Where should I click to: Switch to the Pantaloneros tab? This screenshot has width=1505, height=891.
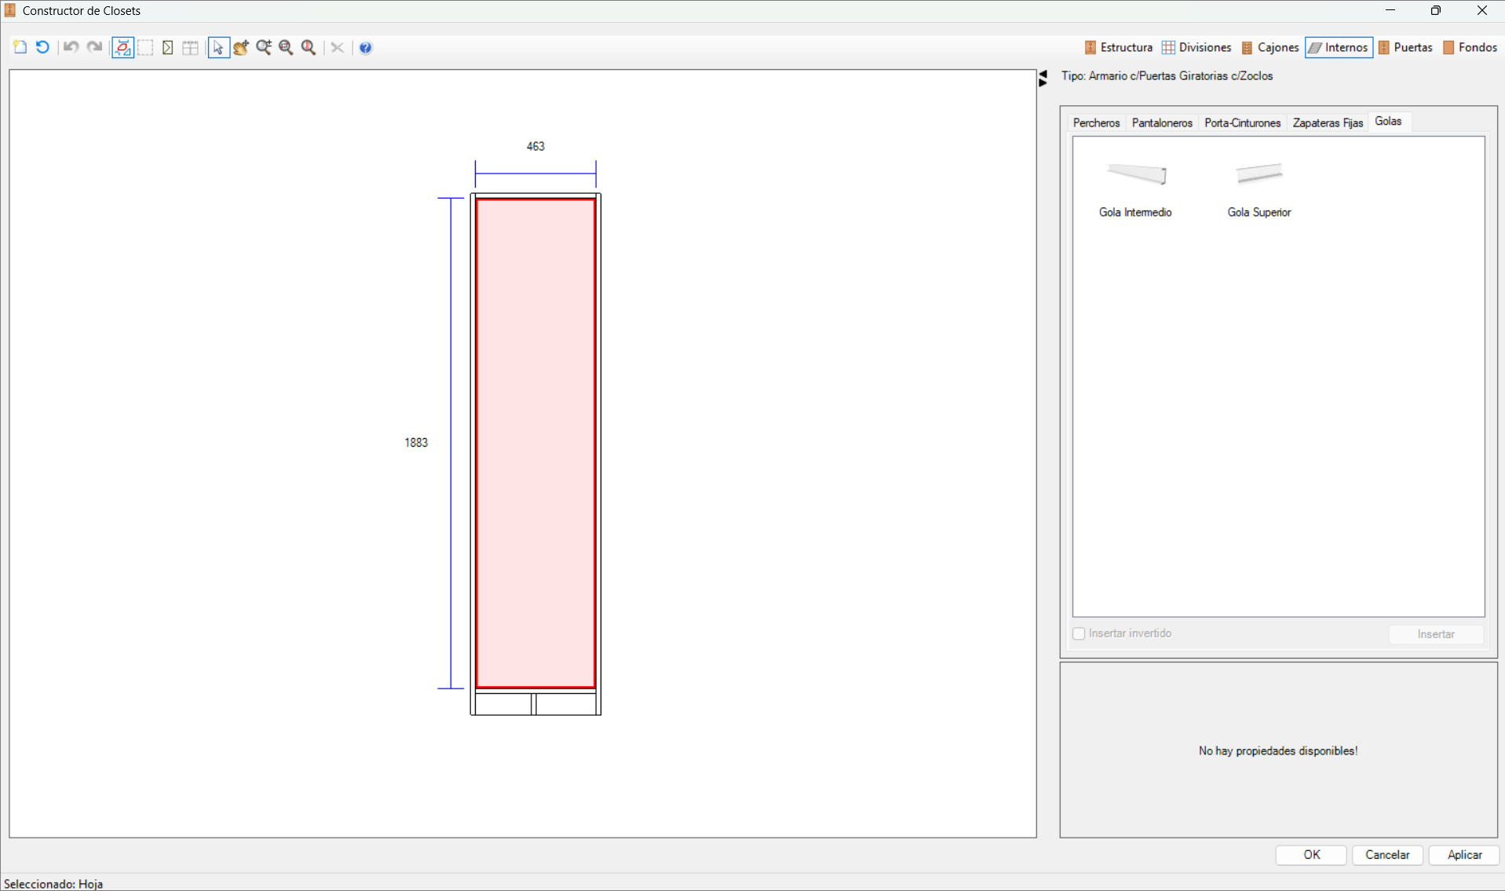1162,123
